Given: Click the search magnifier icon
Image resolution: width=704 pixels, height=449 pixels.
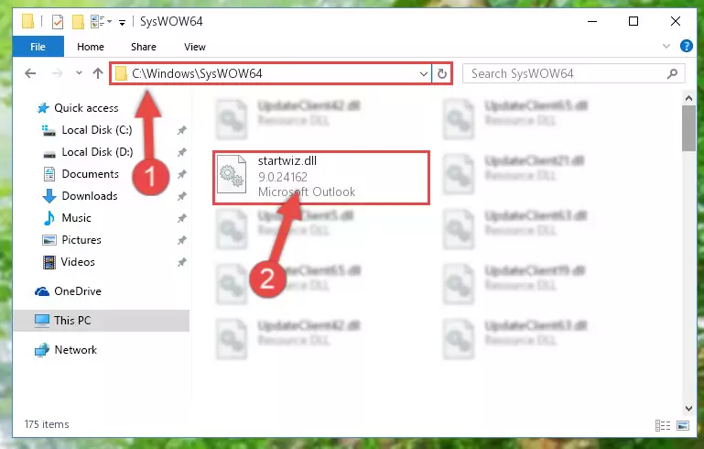Looking at the screenshot, I should tap(672, 73).
